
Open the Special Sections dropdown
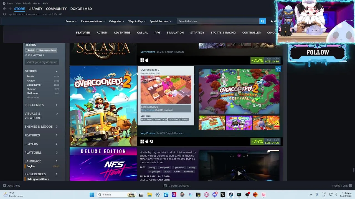point(160,21)
